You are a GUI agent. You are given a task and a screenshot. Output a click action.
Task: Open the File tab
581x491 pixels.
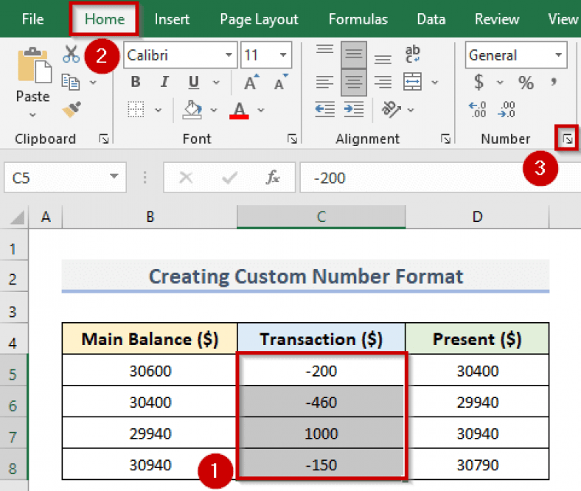tap(32, 19)
